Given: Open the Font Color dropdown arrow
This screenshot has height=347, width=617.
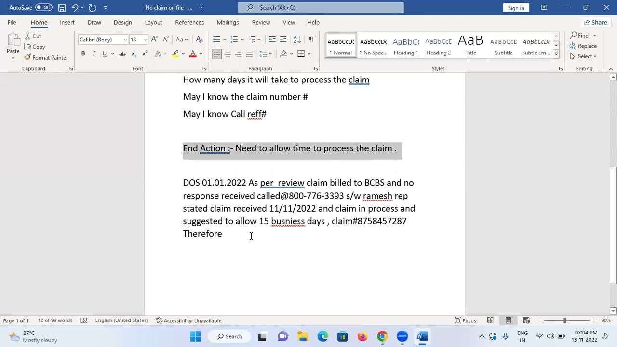Looking at the screenshot, I should point(201,54).
